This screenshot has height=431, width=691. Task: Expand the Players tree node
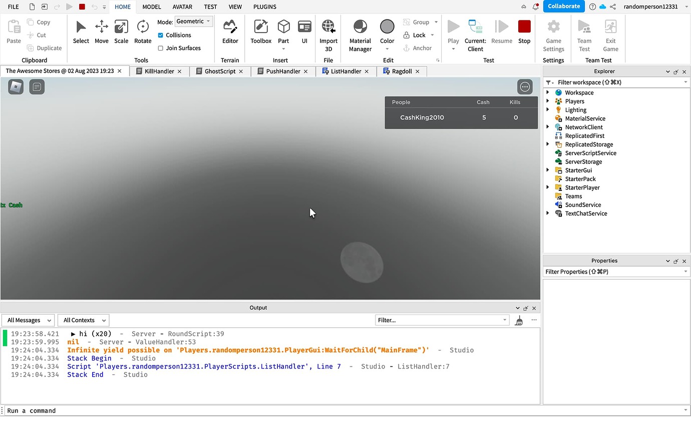[x=547, y=101]
